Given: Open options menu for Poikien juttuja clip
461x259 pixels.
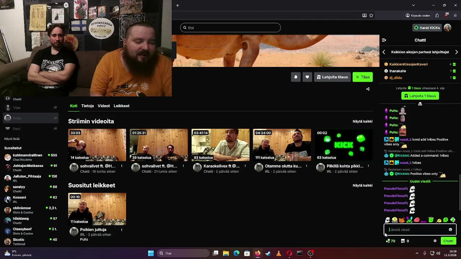Looking at the screenshot, I should point(122,230).
